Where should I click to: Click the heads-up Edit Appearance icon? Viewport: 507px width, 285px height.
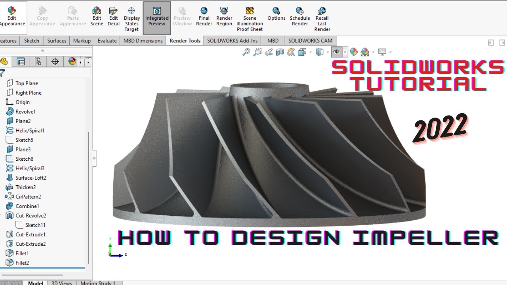click(354, 52)
